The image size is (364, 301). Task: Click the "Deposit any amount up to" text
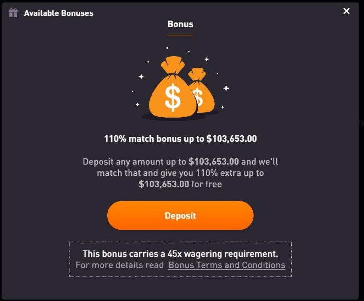135,162
